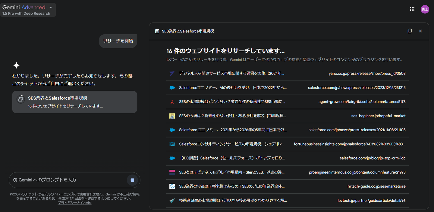Click the プライバシーと Gemini link
The image size is (434, 212).
[x=74, y=203]
